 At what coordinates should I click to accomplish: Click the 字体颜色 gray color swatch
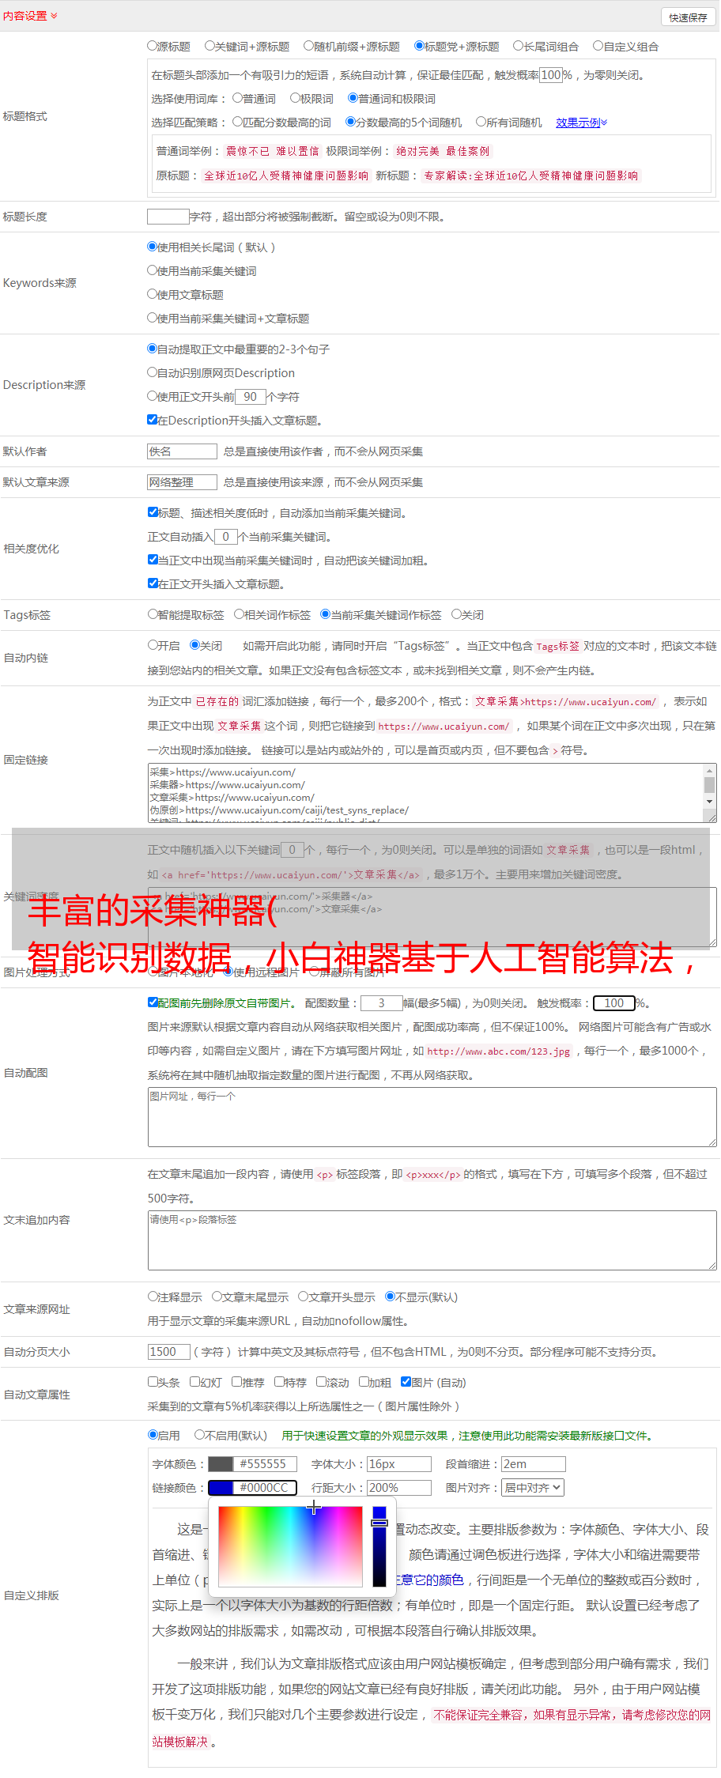pos(221,1464)
